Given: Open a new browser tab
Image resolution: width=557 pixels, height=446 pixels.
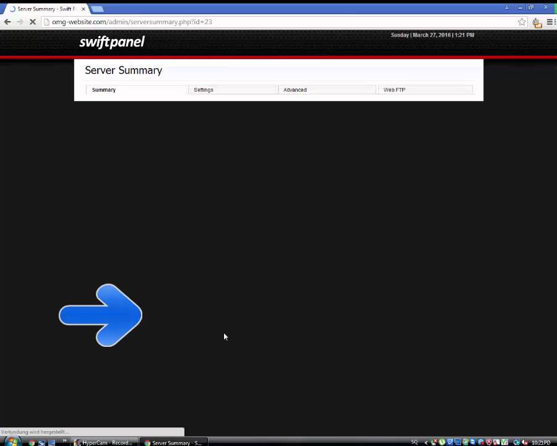Looking at the screenshot, I should (x=97, y=9).
